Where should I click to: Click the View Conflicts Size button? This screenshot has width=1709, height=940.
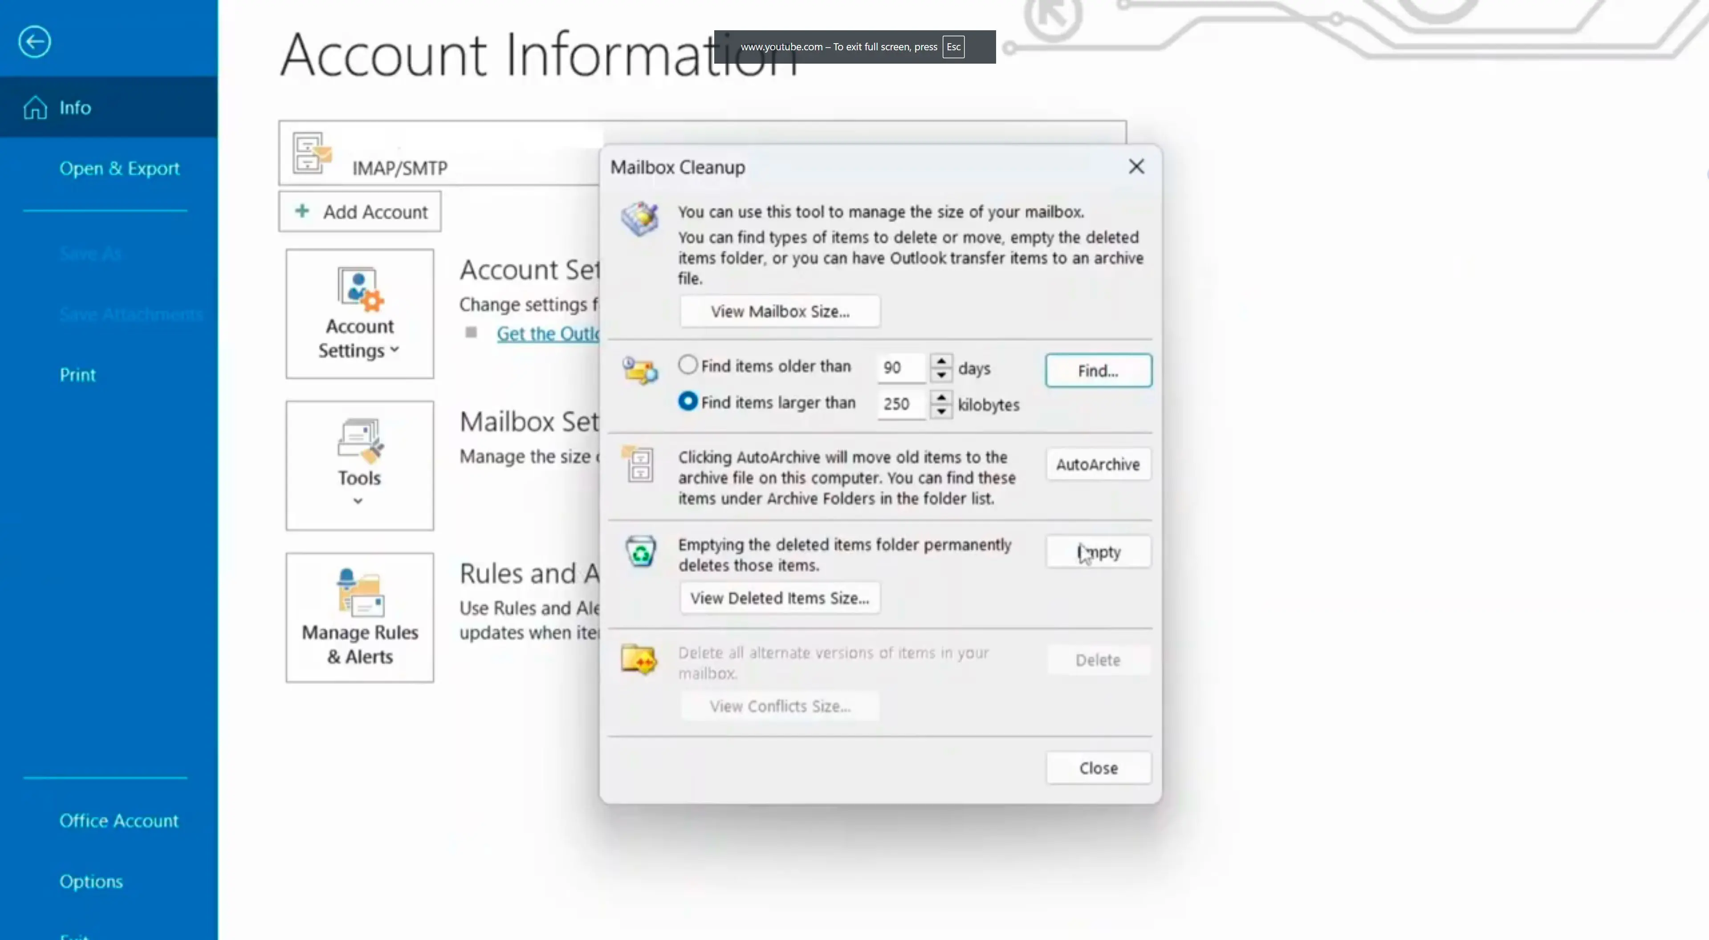coord(780,706)
